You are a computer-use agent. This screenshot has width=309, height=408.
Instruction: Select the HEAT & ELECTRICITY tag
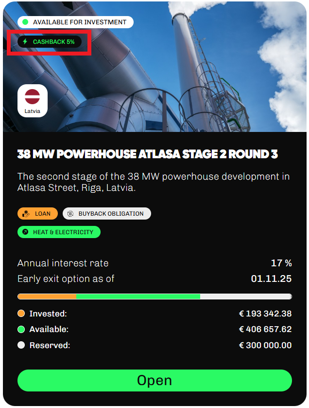[x=59, y=232]
